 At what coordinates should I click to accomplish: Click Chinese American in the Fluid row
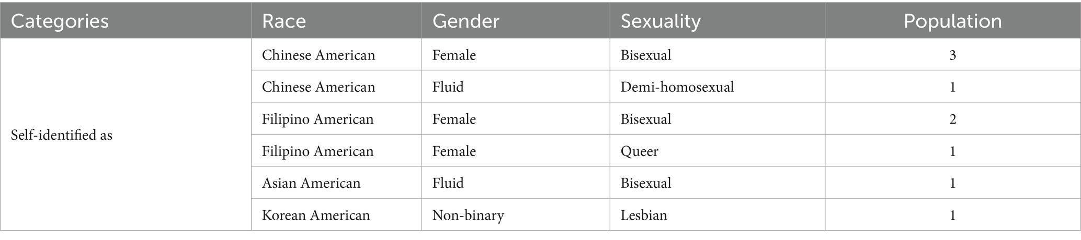[x=318, y=87]
